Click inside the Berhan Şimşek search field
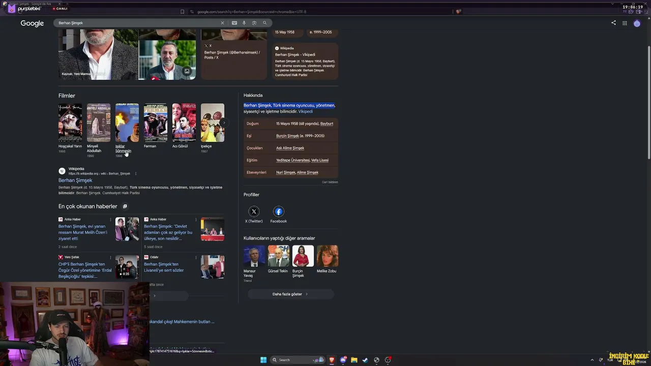 pos(137,23)
